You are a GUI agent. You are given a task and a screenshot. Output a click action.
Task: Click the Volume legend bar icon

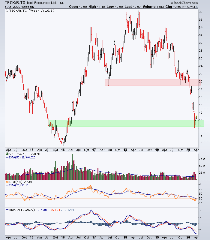(x=7, y=154)
